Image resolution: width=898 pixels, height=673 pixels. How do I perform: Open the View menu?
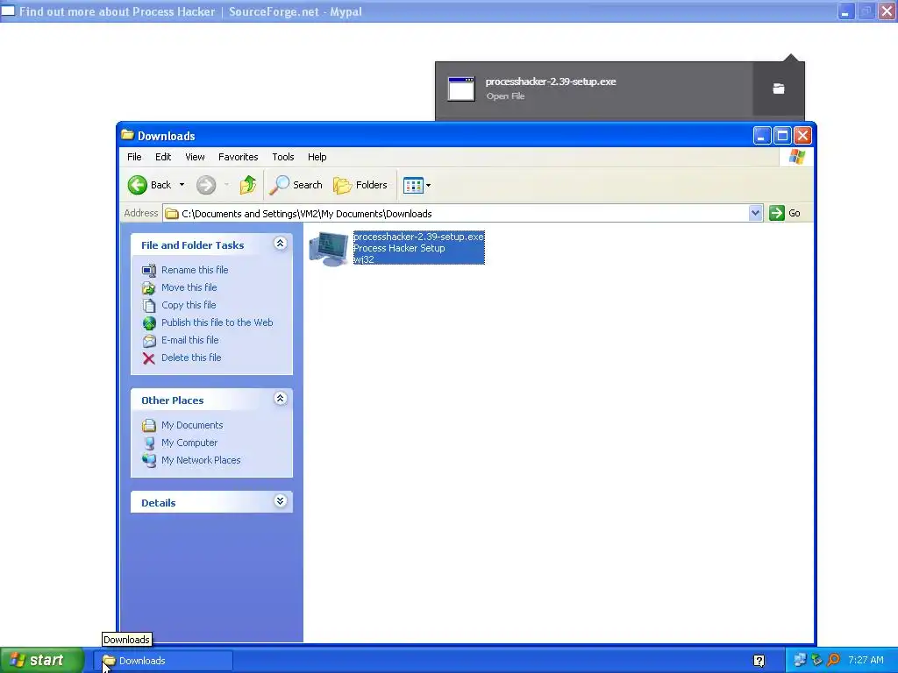195,157
